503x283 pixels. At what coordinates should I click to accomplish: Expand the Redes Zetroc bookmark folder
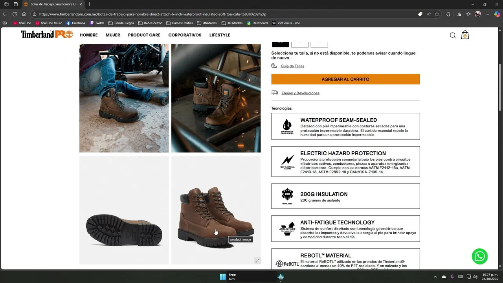click(150, 23)
